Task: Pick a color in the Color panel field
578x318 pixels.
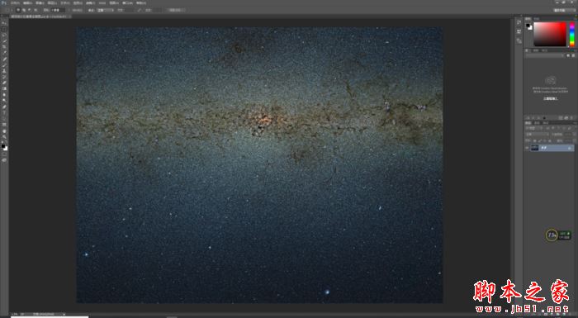Action: point(550,34)
